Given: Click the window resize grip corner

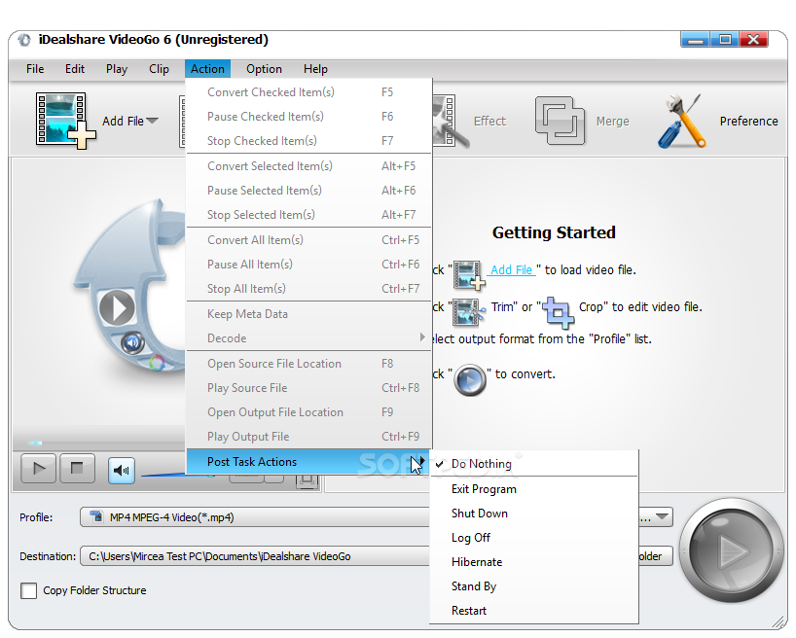Looking at the screenshot, I should point(778,621).
